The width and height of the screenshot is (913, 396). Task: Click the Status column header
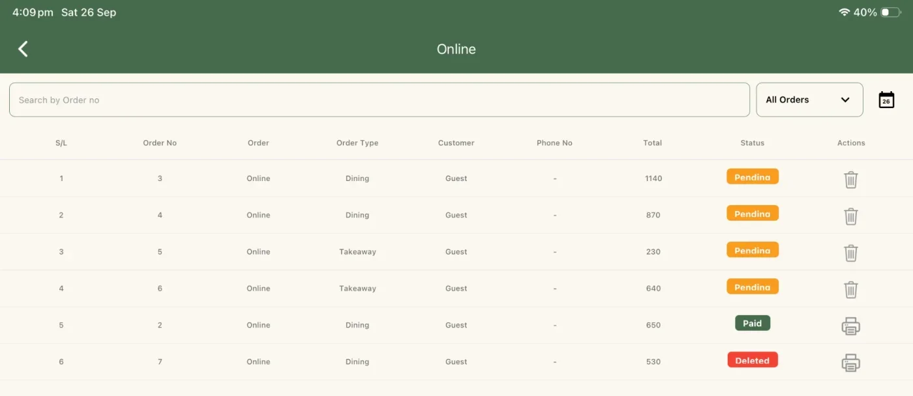click(753, 143)
